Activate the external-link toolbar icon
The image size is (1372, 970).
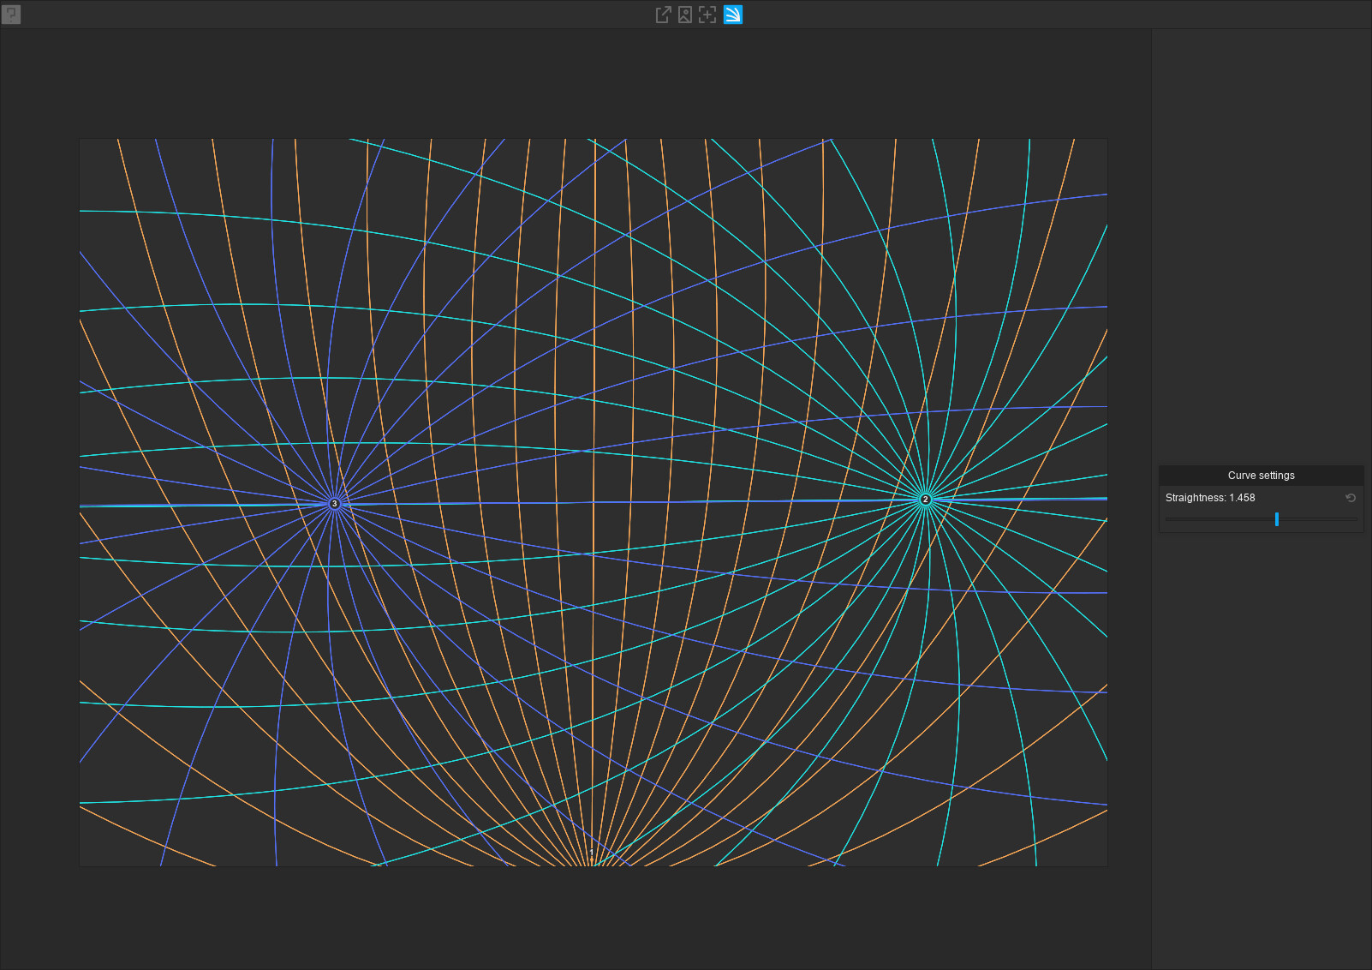[x=662, y=15]
